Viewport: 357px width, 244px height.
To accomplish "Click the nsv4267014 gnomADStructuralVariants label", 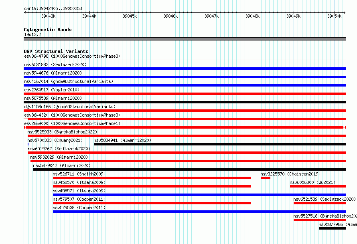I will point(69,81).
